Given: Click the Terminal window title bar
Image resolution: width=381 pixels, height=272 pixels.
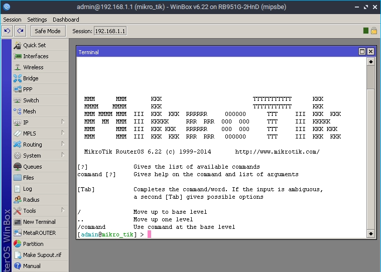Looking at the screenshot, I should coord(216,52).
